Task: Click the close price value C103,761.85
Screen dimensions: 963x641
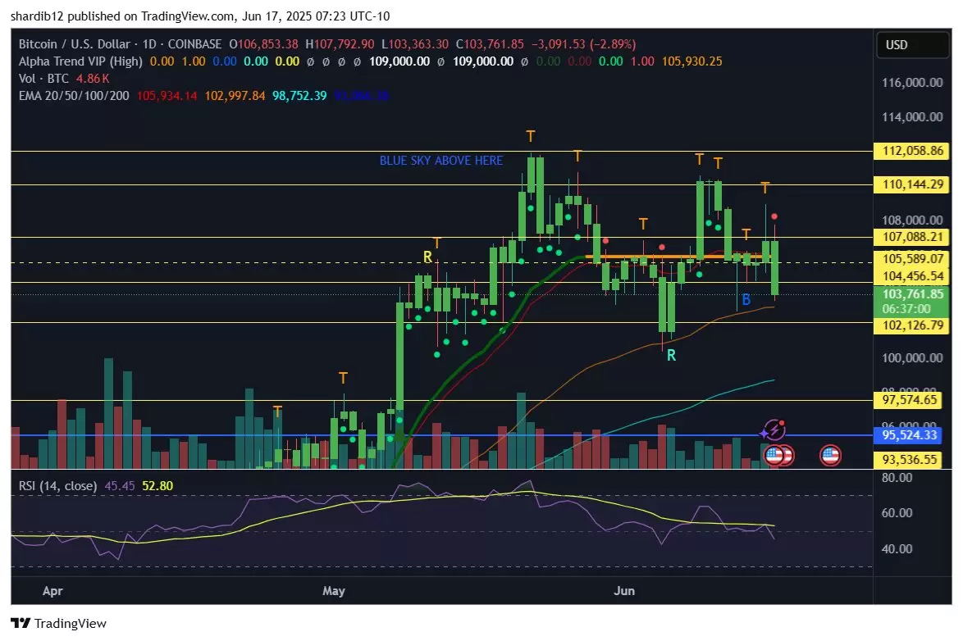Action: pyautogui.click(x=490, y=44)
